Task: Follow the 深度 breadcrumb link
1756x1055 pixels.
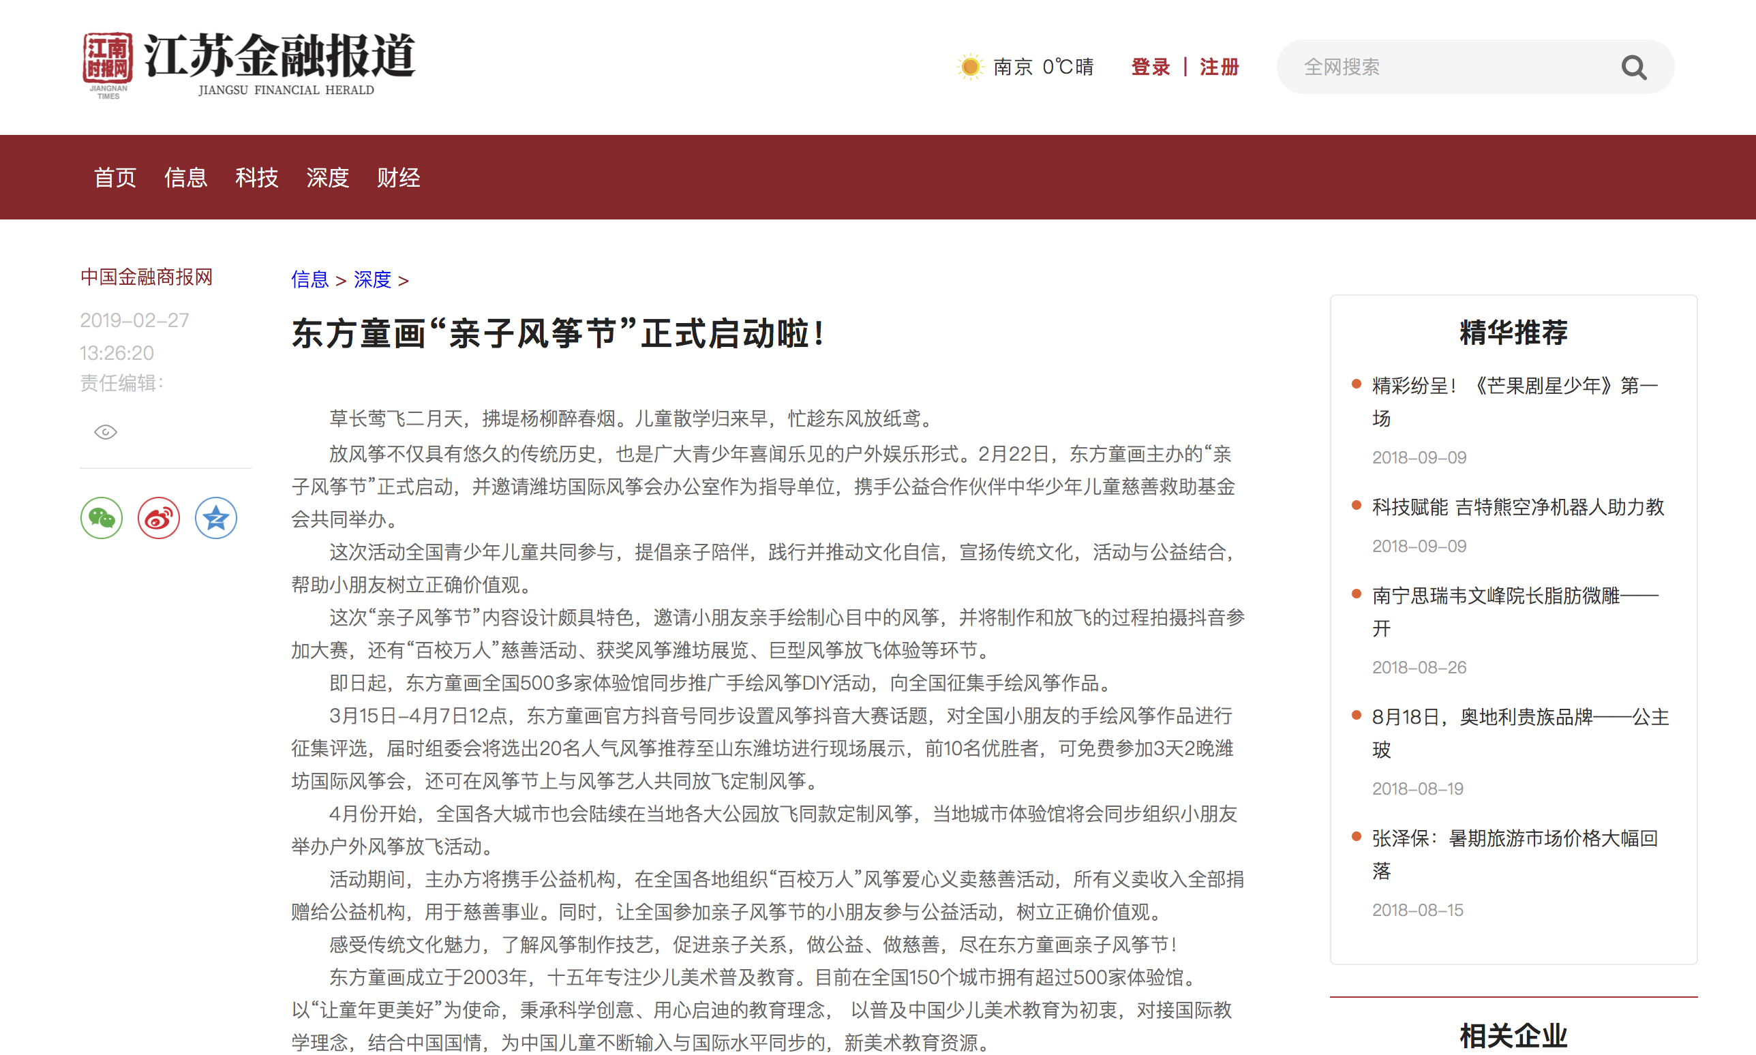Action: (x=372, y=279)
